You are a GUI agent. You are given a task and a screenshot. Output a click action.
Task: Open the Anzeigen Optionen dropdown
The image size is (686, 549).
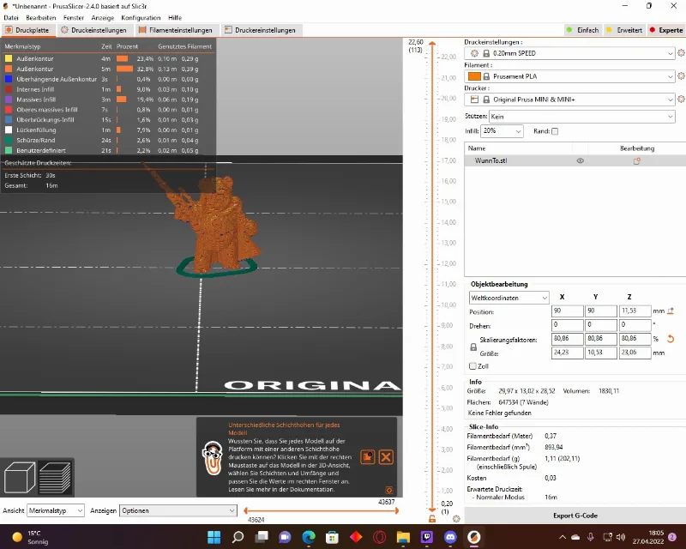178,510
